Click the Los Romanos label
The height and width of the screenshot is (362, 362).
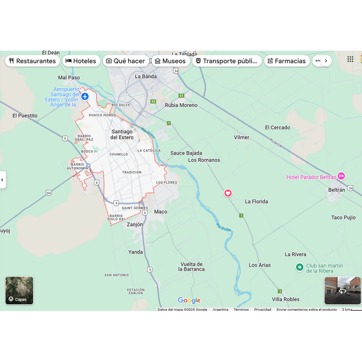[204, 160]
